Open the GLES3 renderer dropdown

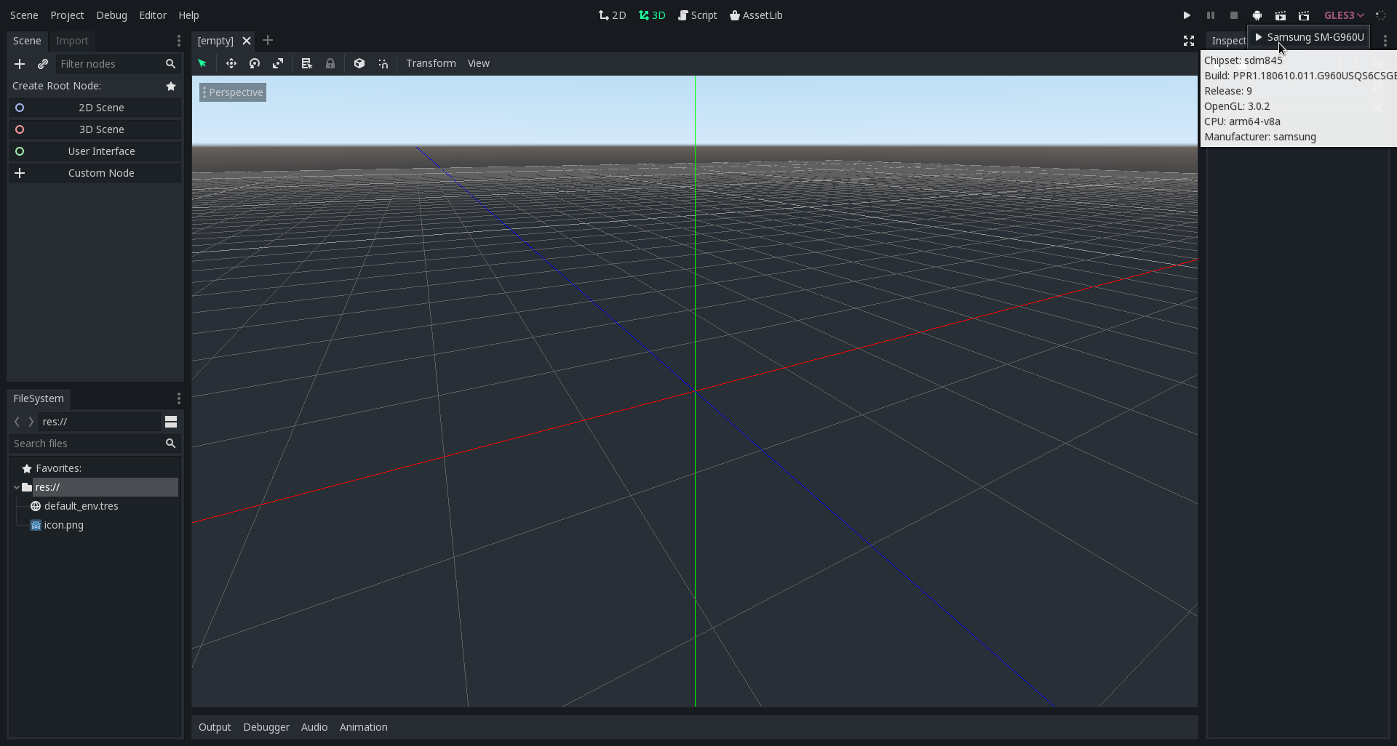tap(1343, 15)
